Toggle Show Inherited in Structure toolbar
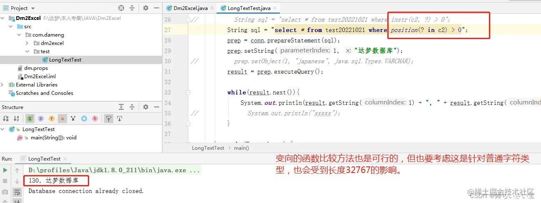This screenshot has width=541, height=203. pos(30,119)
